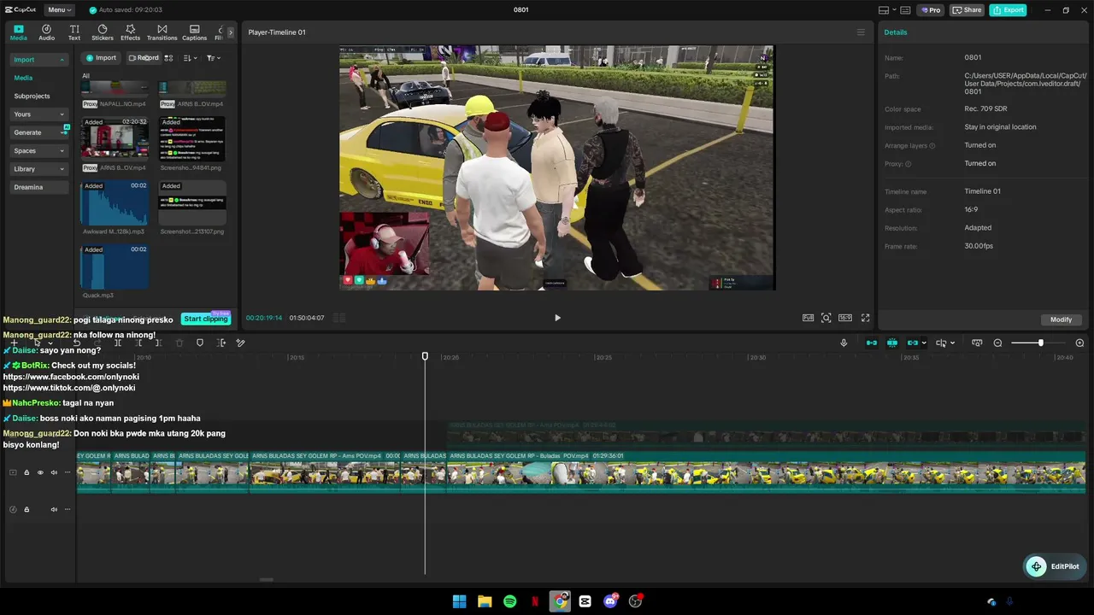Switch to the Text tab
The height and width of the screenshot is (615, 1094).
74,32
